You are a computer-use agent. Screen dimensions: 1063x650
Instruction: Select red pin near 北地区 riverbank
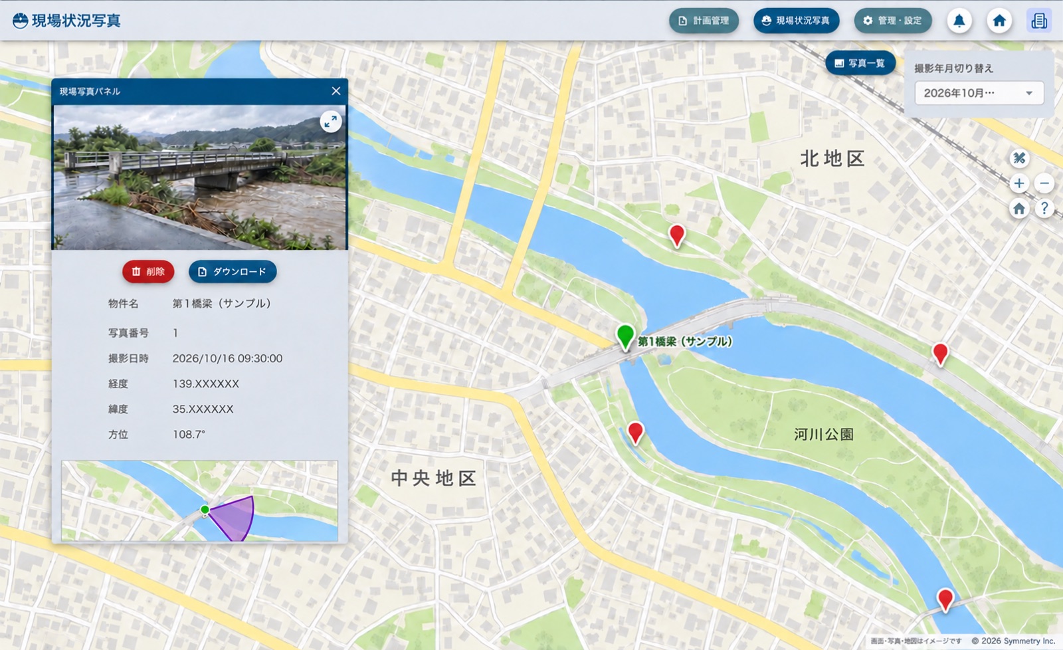[x=676, y=235]
